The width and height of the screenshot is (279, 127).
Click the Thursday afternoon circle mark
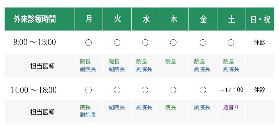(x=173, y=90)
